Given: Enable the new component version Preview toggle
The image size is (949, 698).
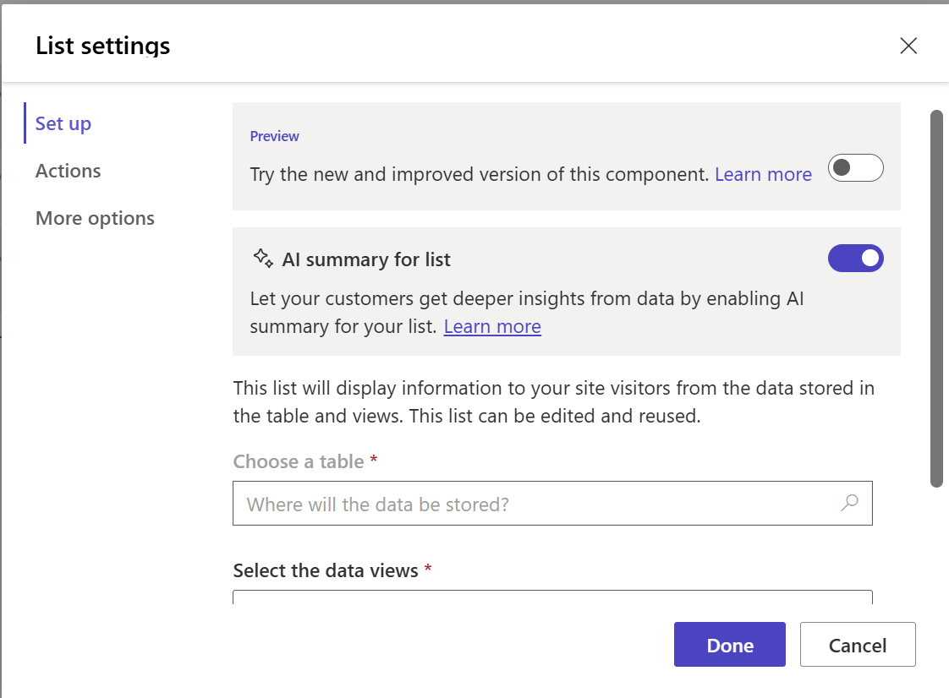Looking at the screenshot, I should point(855,168).
